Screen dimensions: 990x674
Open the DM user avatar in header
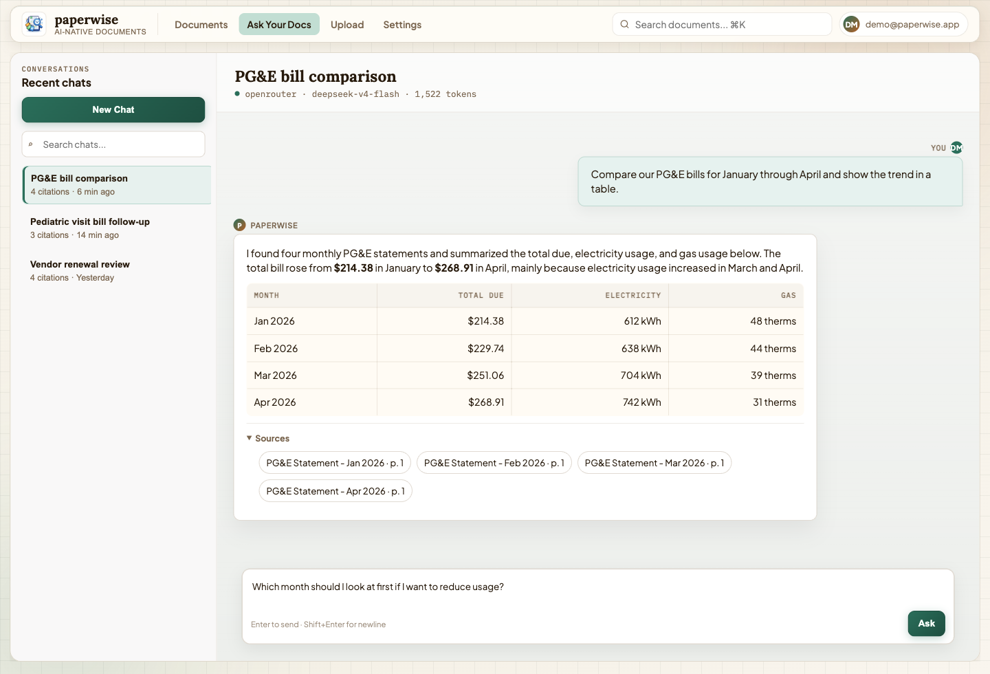click(851, 24)
